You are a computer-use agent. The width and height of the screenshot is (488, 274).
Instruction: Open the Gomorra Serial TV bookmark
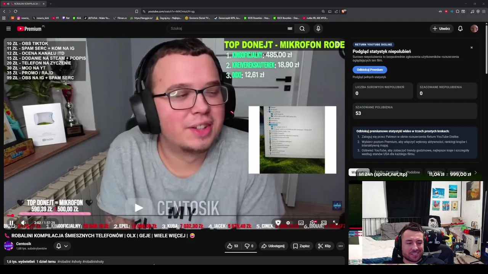197,18
